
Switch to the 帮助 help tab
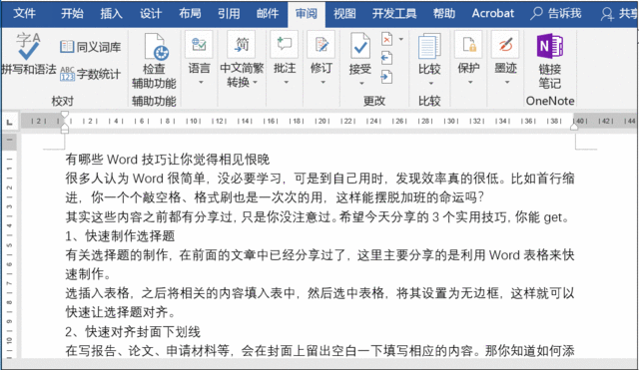click(443, 13)
